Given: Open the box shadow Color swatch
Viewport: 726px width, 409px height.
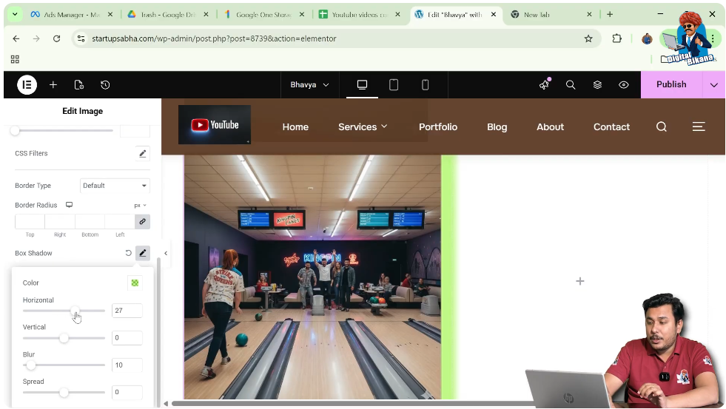Looking at the screenshot, I should [135, 283].
